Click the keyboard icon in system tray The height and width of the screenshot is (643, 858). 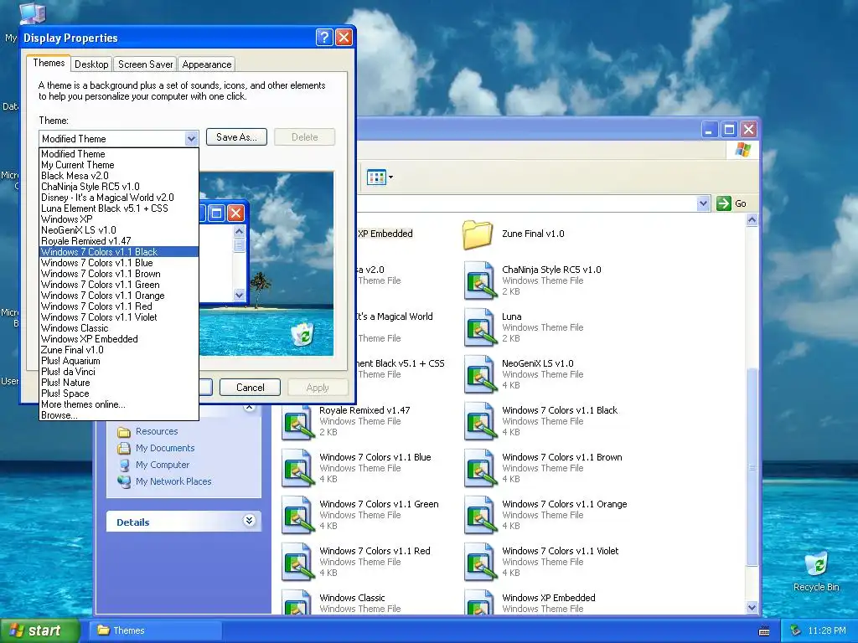[x=764, y=631]
